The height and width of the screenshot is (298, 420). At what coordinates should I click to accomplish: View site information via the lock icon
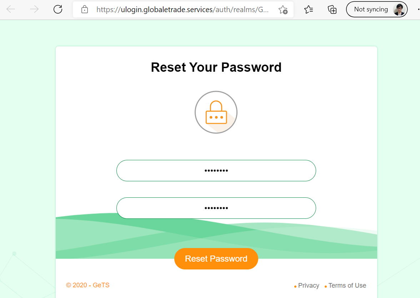click(x=85, y=9)
